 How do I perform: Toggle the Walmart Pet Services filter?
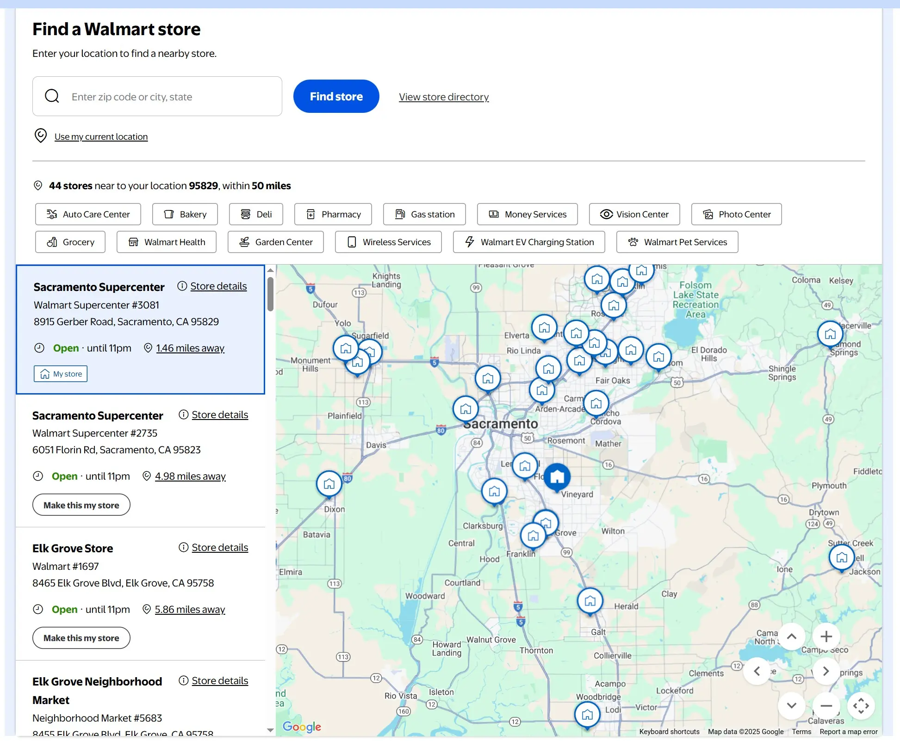click(x=677, y=242)
